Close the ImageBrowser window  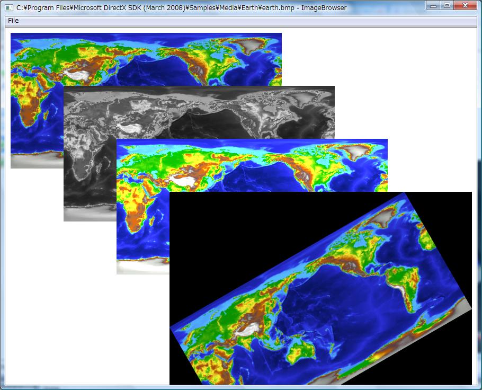[x=465, y=5]
